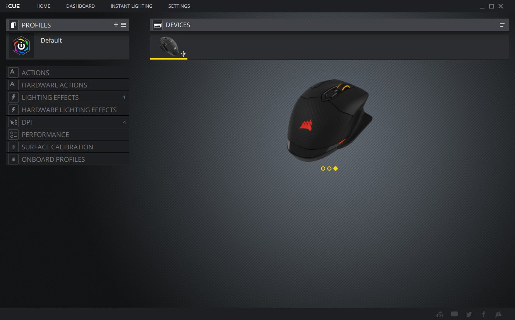This screenshot has width=515, height=320.
Task: Add a new profile with plus icon
Action: pyautogui.click(x=116, y=25)
